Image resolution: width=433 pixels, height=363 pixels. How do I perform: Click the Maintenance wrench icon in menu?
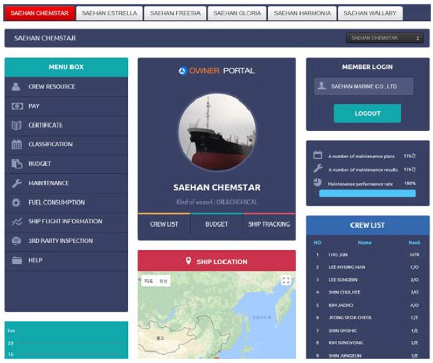tap(16, 183)
